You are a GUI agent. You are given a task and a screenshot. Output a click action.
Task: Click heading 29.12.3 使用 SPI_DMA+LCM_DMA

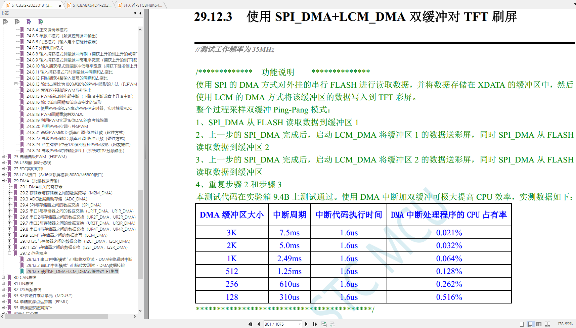355,17
